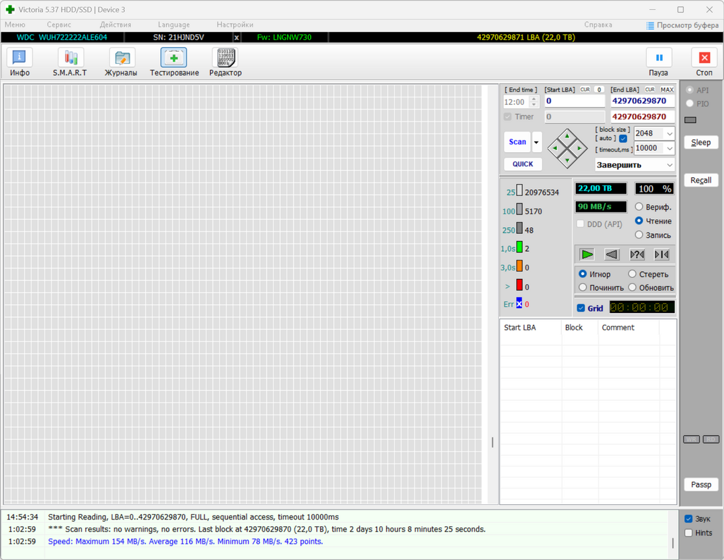Open the block size 2048 dropdown

click(670, 134)
